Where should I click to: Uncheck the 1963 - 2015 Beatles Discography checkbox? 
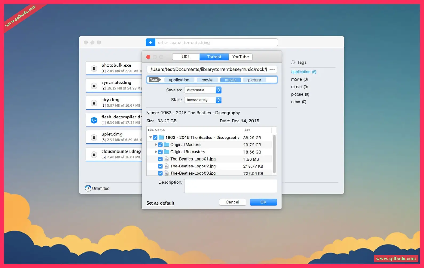pos(155,138)
